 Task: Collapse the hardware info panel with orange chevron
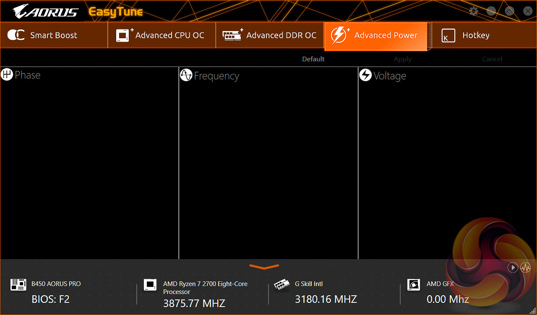tap(264, 266)
